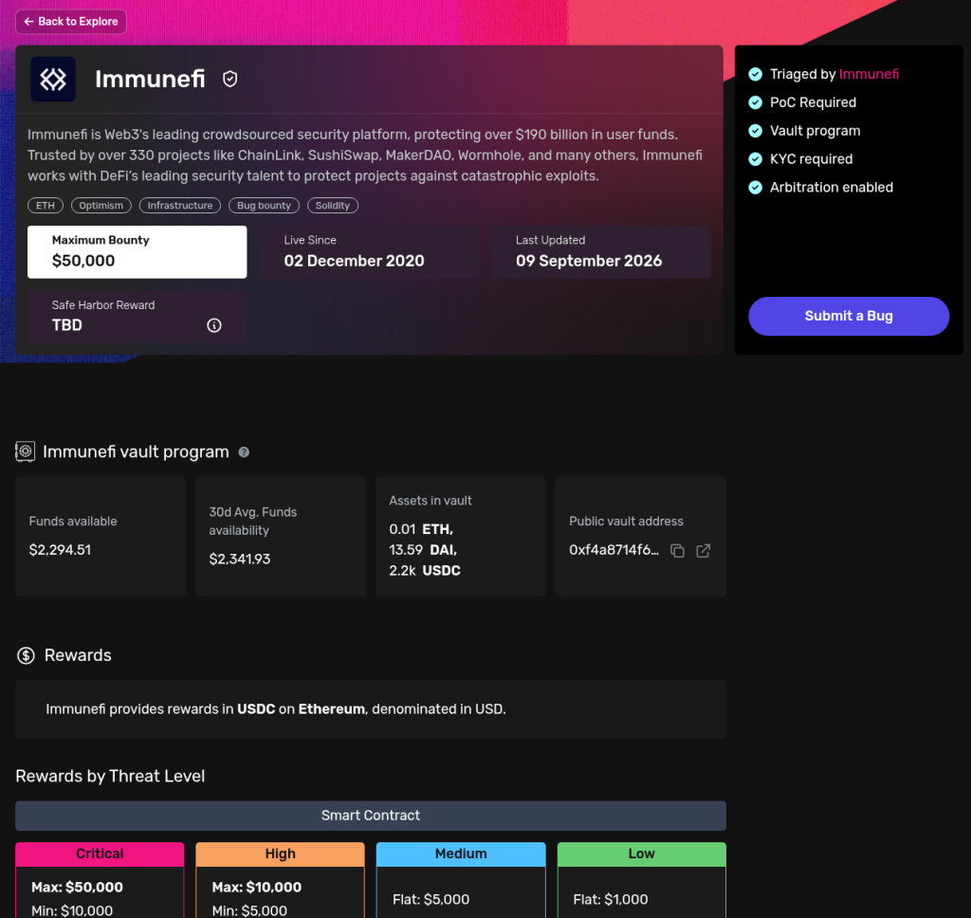
Task: Select the Optimism tag
Action: [x=101, y=205]
